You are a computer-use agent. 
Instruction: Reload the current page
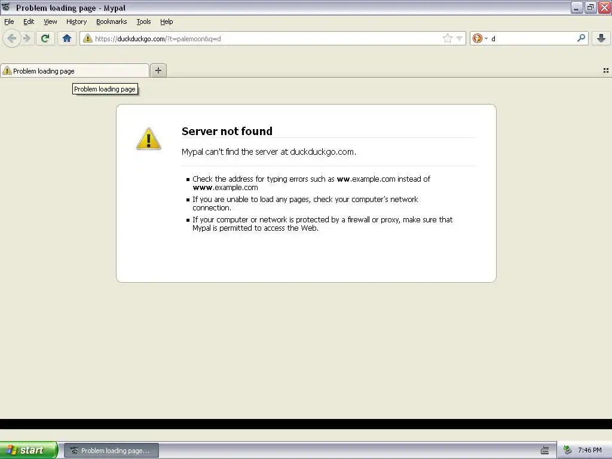(45, 38)
